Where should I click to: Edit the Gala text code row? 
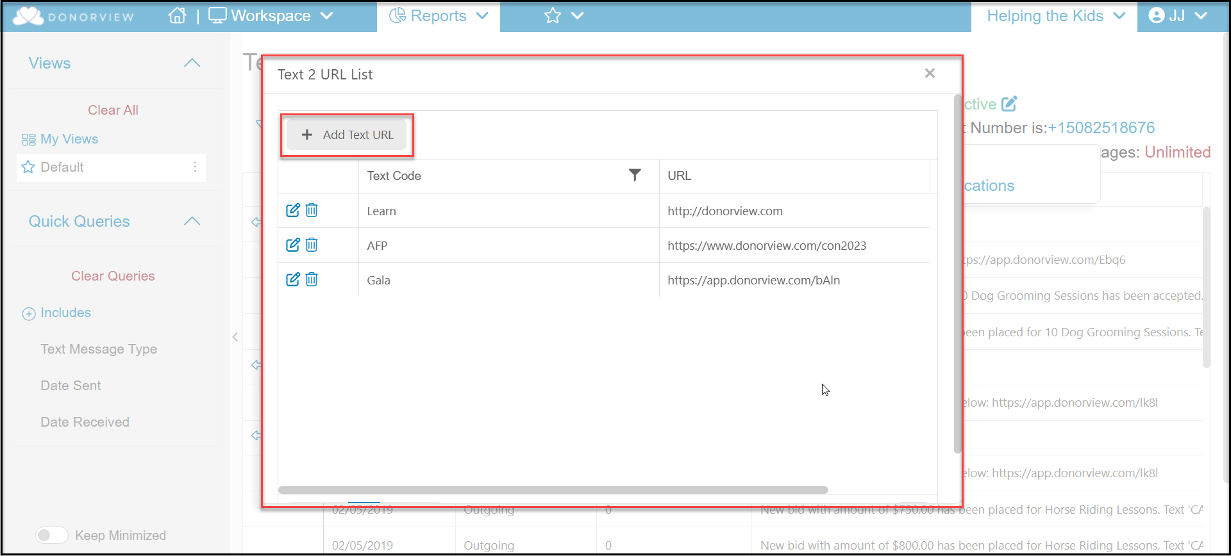[x=293, y=279]
